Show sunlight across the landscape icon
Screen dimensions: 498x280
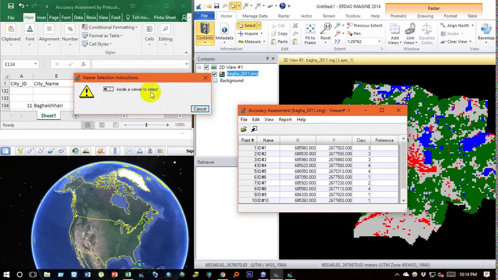pos(86,151)
